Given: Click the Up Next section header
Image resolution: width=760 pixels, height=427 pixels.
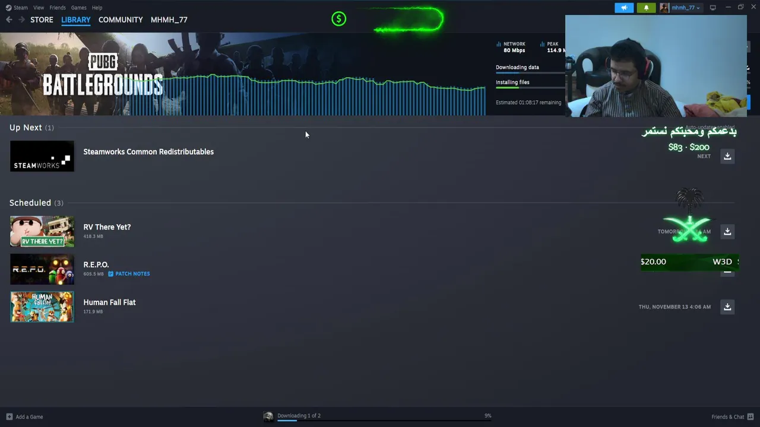Looking at the screenshot, I should tap(31, 128).
